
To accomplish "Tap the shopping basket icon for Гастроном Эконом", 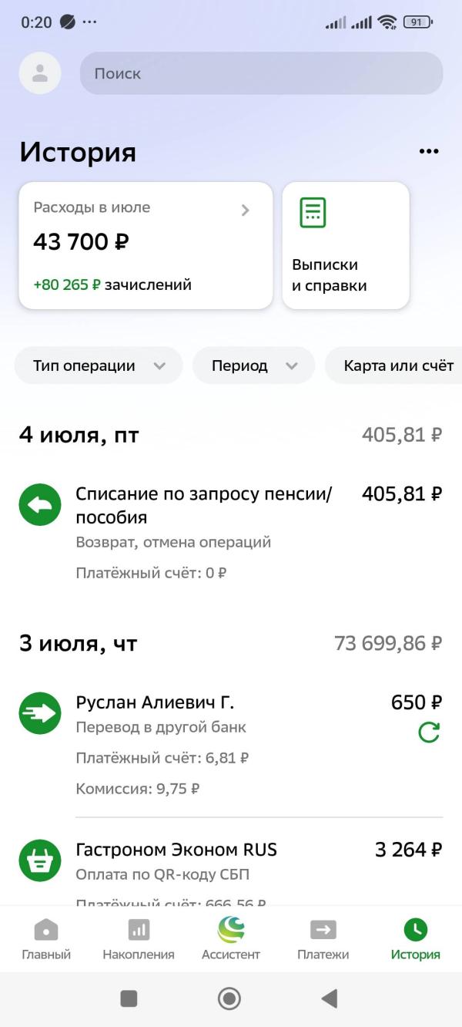I will 40,860.
